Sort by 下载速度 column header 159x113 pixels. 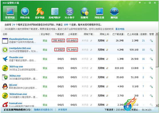click(59, 34)
